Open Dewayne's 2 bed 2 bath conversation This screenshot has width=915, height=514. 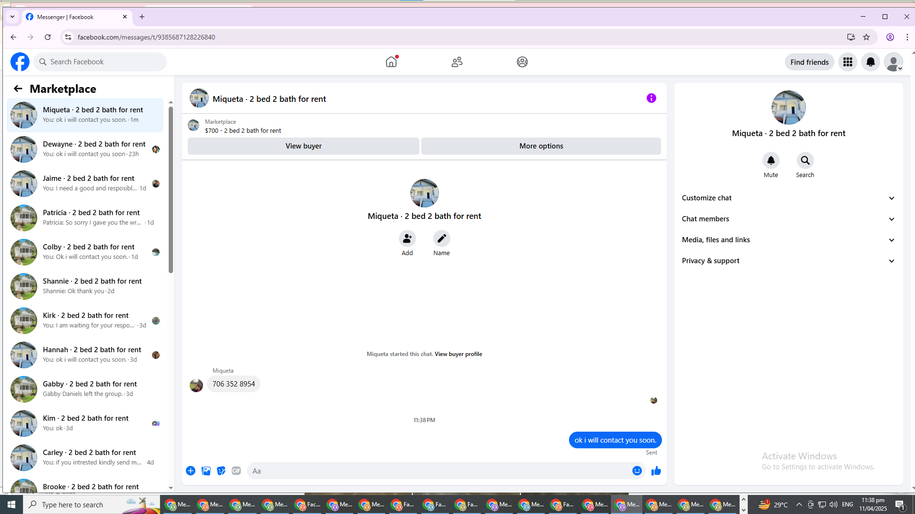85,149
